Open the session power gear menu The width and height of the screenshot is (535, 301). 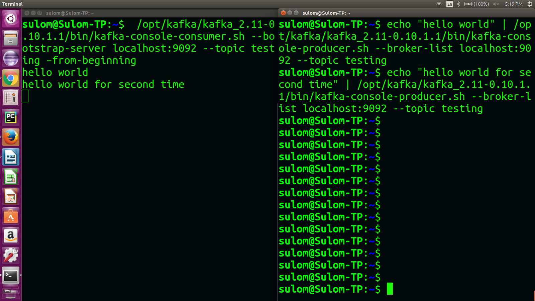pos(530,4)
